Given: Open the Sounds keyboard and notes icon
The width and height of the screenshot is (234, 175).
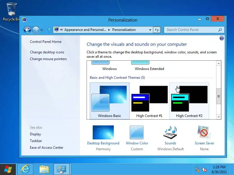Looking at the screenshot, I should (x=171, y=132).
